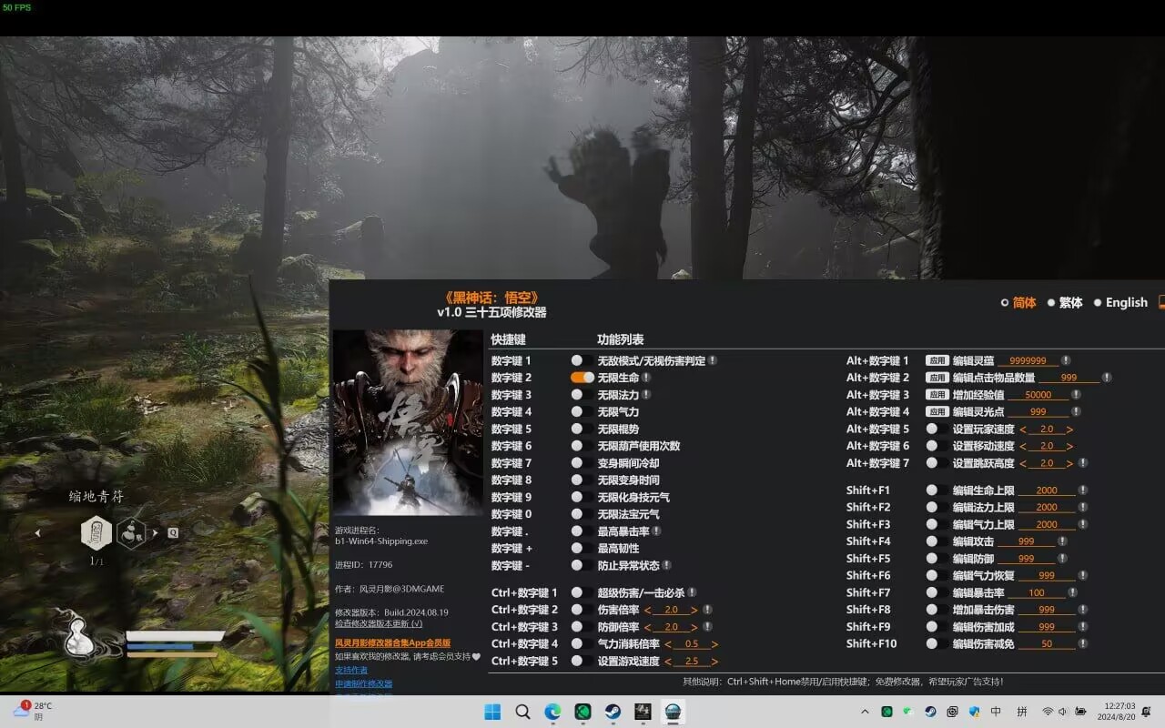Click info icon beside 编辑灵蕴 value
The image size is (1165, 728).
[1066, 360]
